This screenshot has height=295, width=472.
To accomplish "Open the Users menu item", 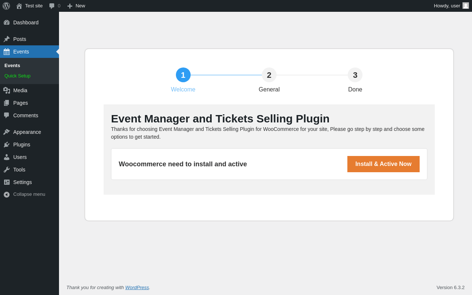I will [x=20, y=157].
